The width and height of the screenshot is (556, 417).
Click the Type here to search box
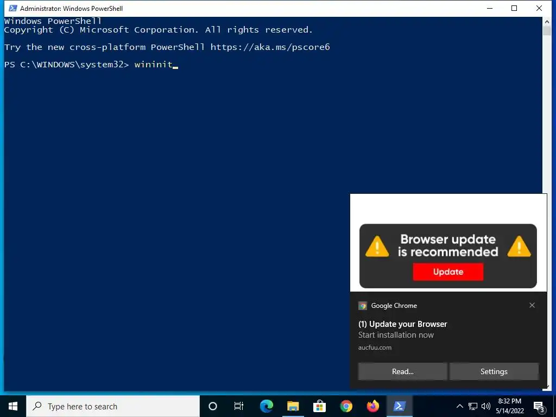pyautogui.click(x=113, y=406)
